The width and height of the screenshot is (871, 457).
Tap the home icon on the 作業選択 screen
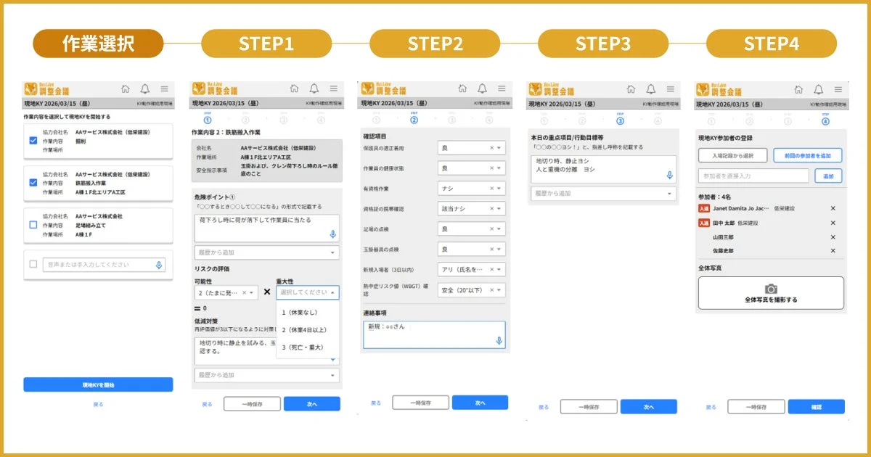pyautogui.click(x=126, y=89)
